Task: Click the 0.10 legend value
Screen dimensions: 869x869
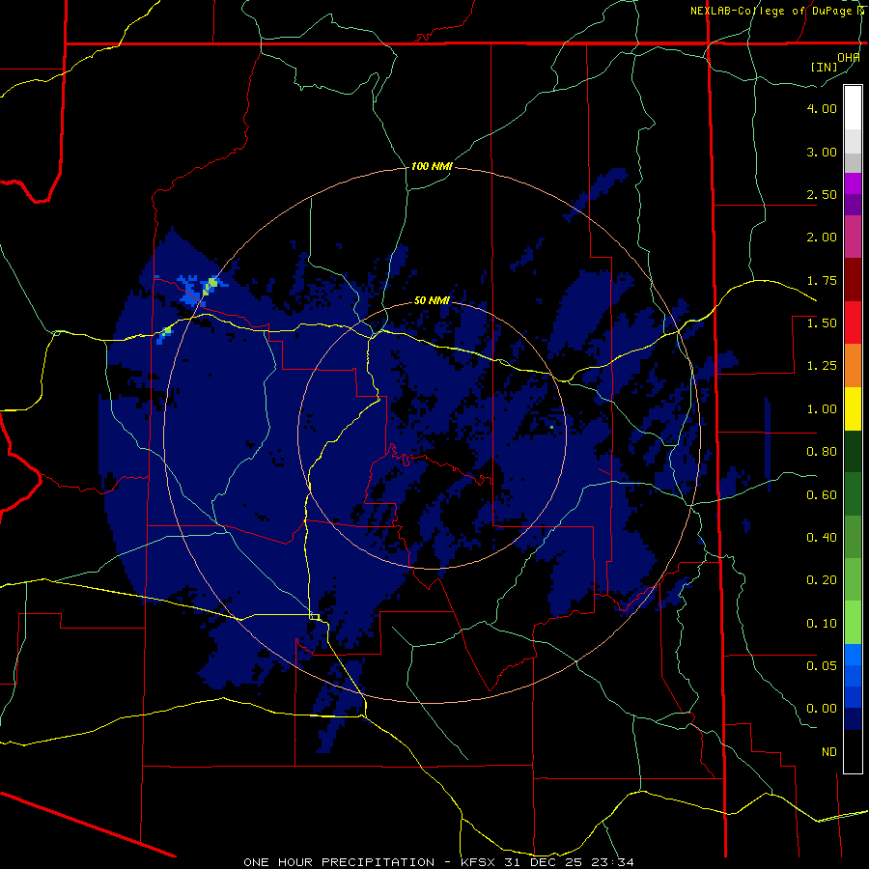Action: pyautogui.click(x=822, y=624)
